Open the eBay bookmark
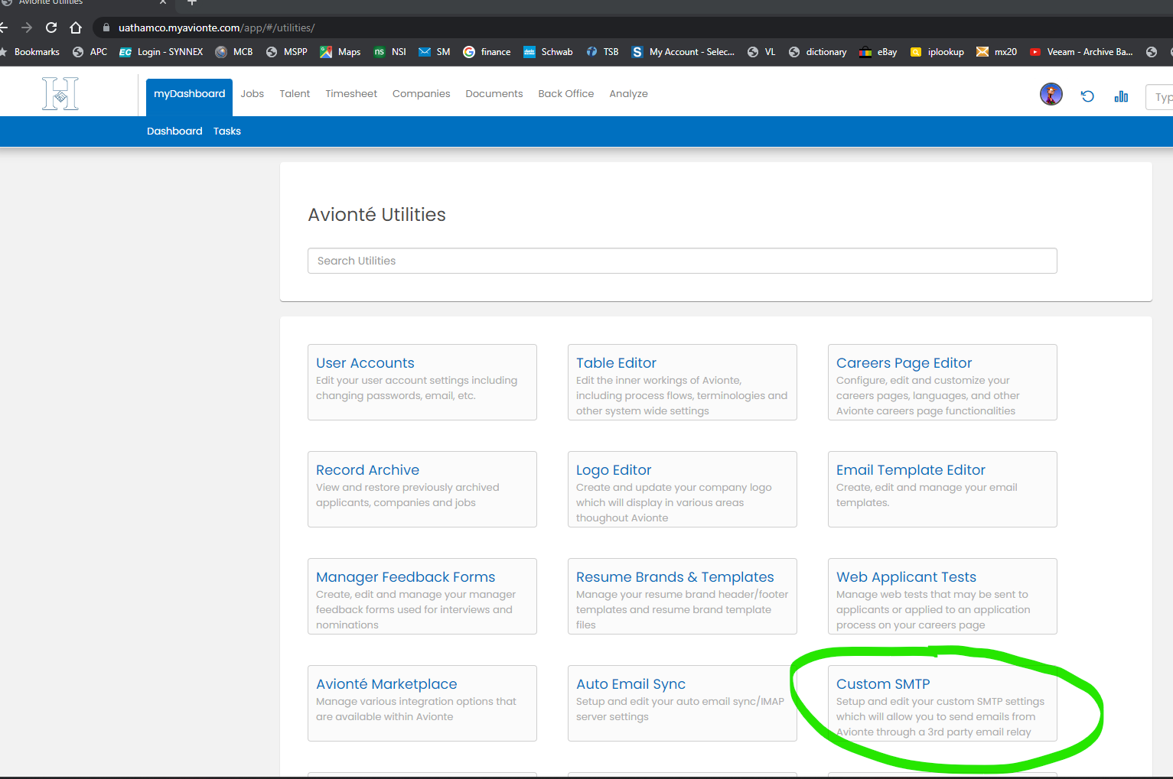Screen dimensions: 1173x779 point(878,52)
